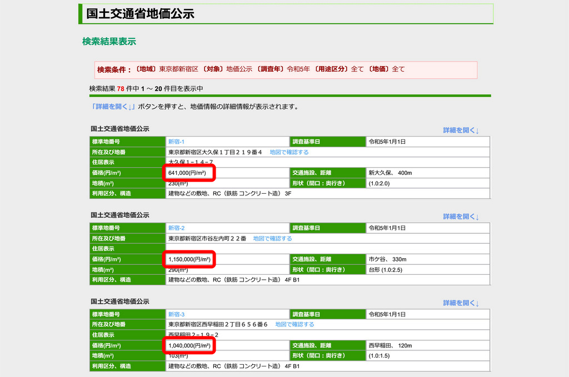Click the price value 1,040,000(円/m²)
Image resolution: width=569 pixels, height=377 pixels.
[x=189, y=345]
